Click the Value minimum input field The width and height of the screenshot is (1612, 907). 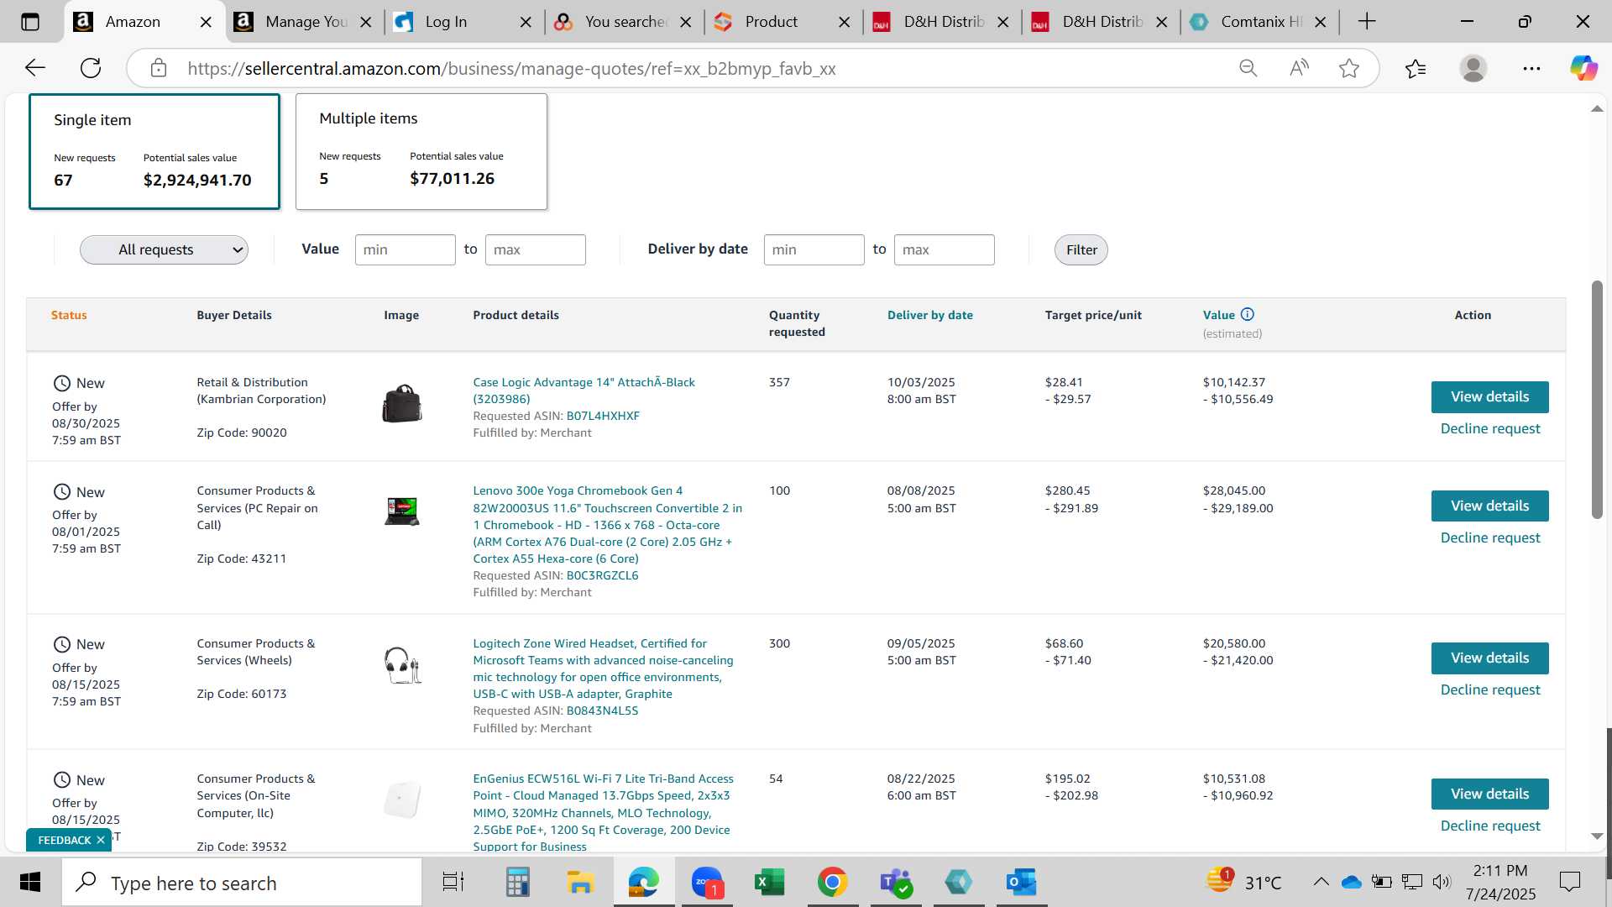[x=405, y=249]
